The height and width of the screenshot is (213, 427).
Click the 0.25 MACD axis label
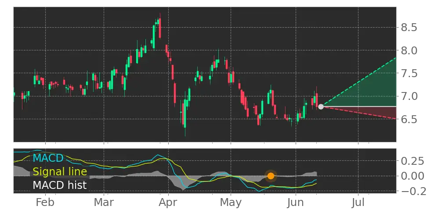pyautogui.click(x=413, y=161)
